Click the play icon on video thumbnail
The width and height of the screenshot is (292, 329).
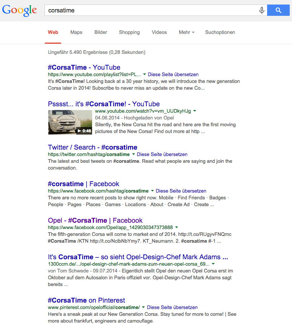click(79, 131)
